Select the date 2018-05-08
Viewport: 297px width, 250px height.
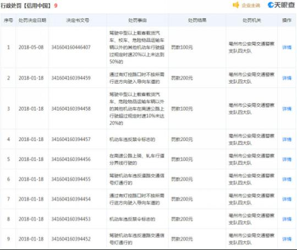tap(31, 47)
